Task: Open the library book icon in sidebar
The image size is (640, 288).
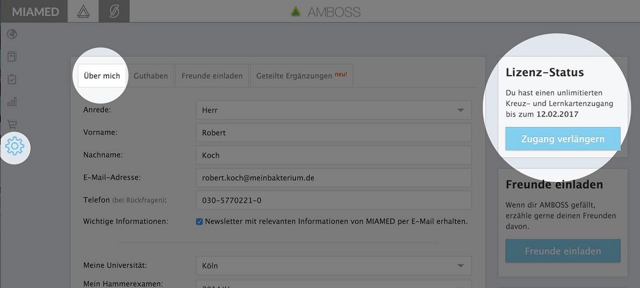Action: pyautogui.click(x=12, y=57)
